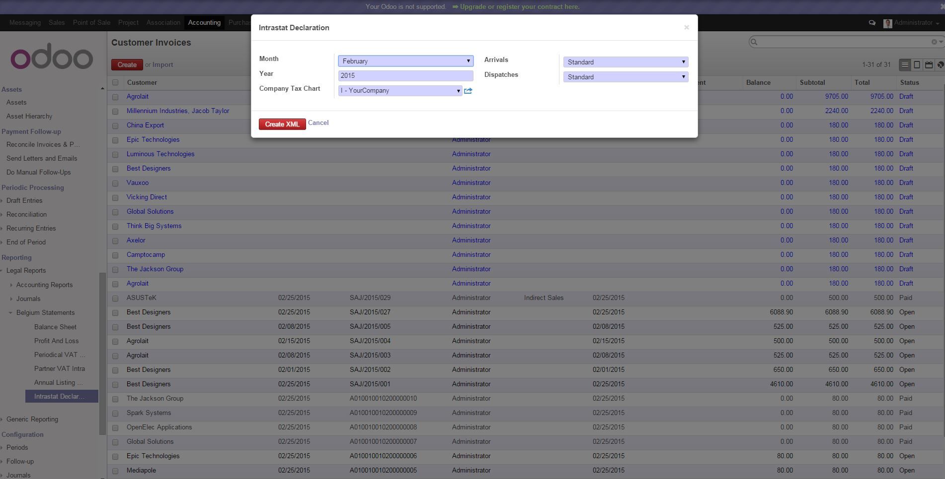Open the Company Tax Chart dropdown
The width and height of the screenshot is (945, 479).
pyautogui.click(x=400, y=91)
